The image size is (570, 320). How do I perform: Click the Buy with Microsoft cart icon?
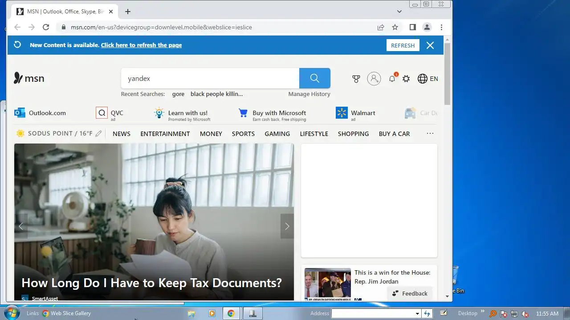pyautogui.click(x=243, y=113)
